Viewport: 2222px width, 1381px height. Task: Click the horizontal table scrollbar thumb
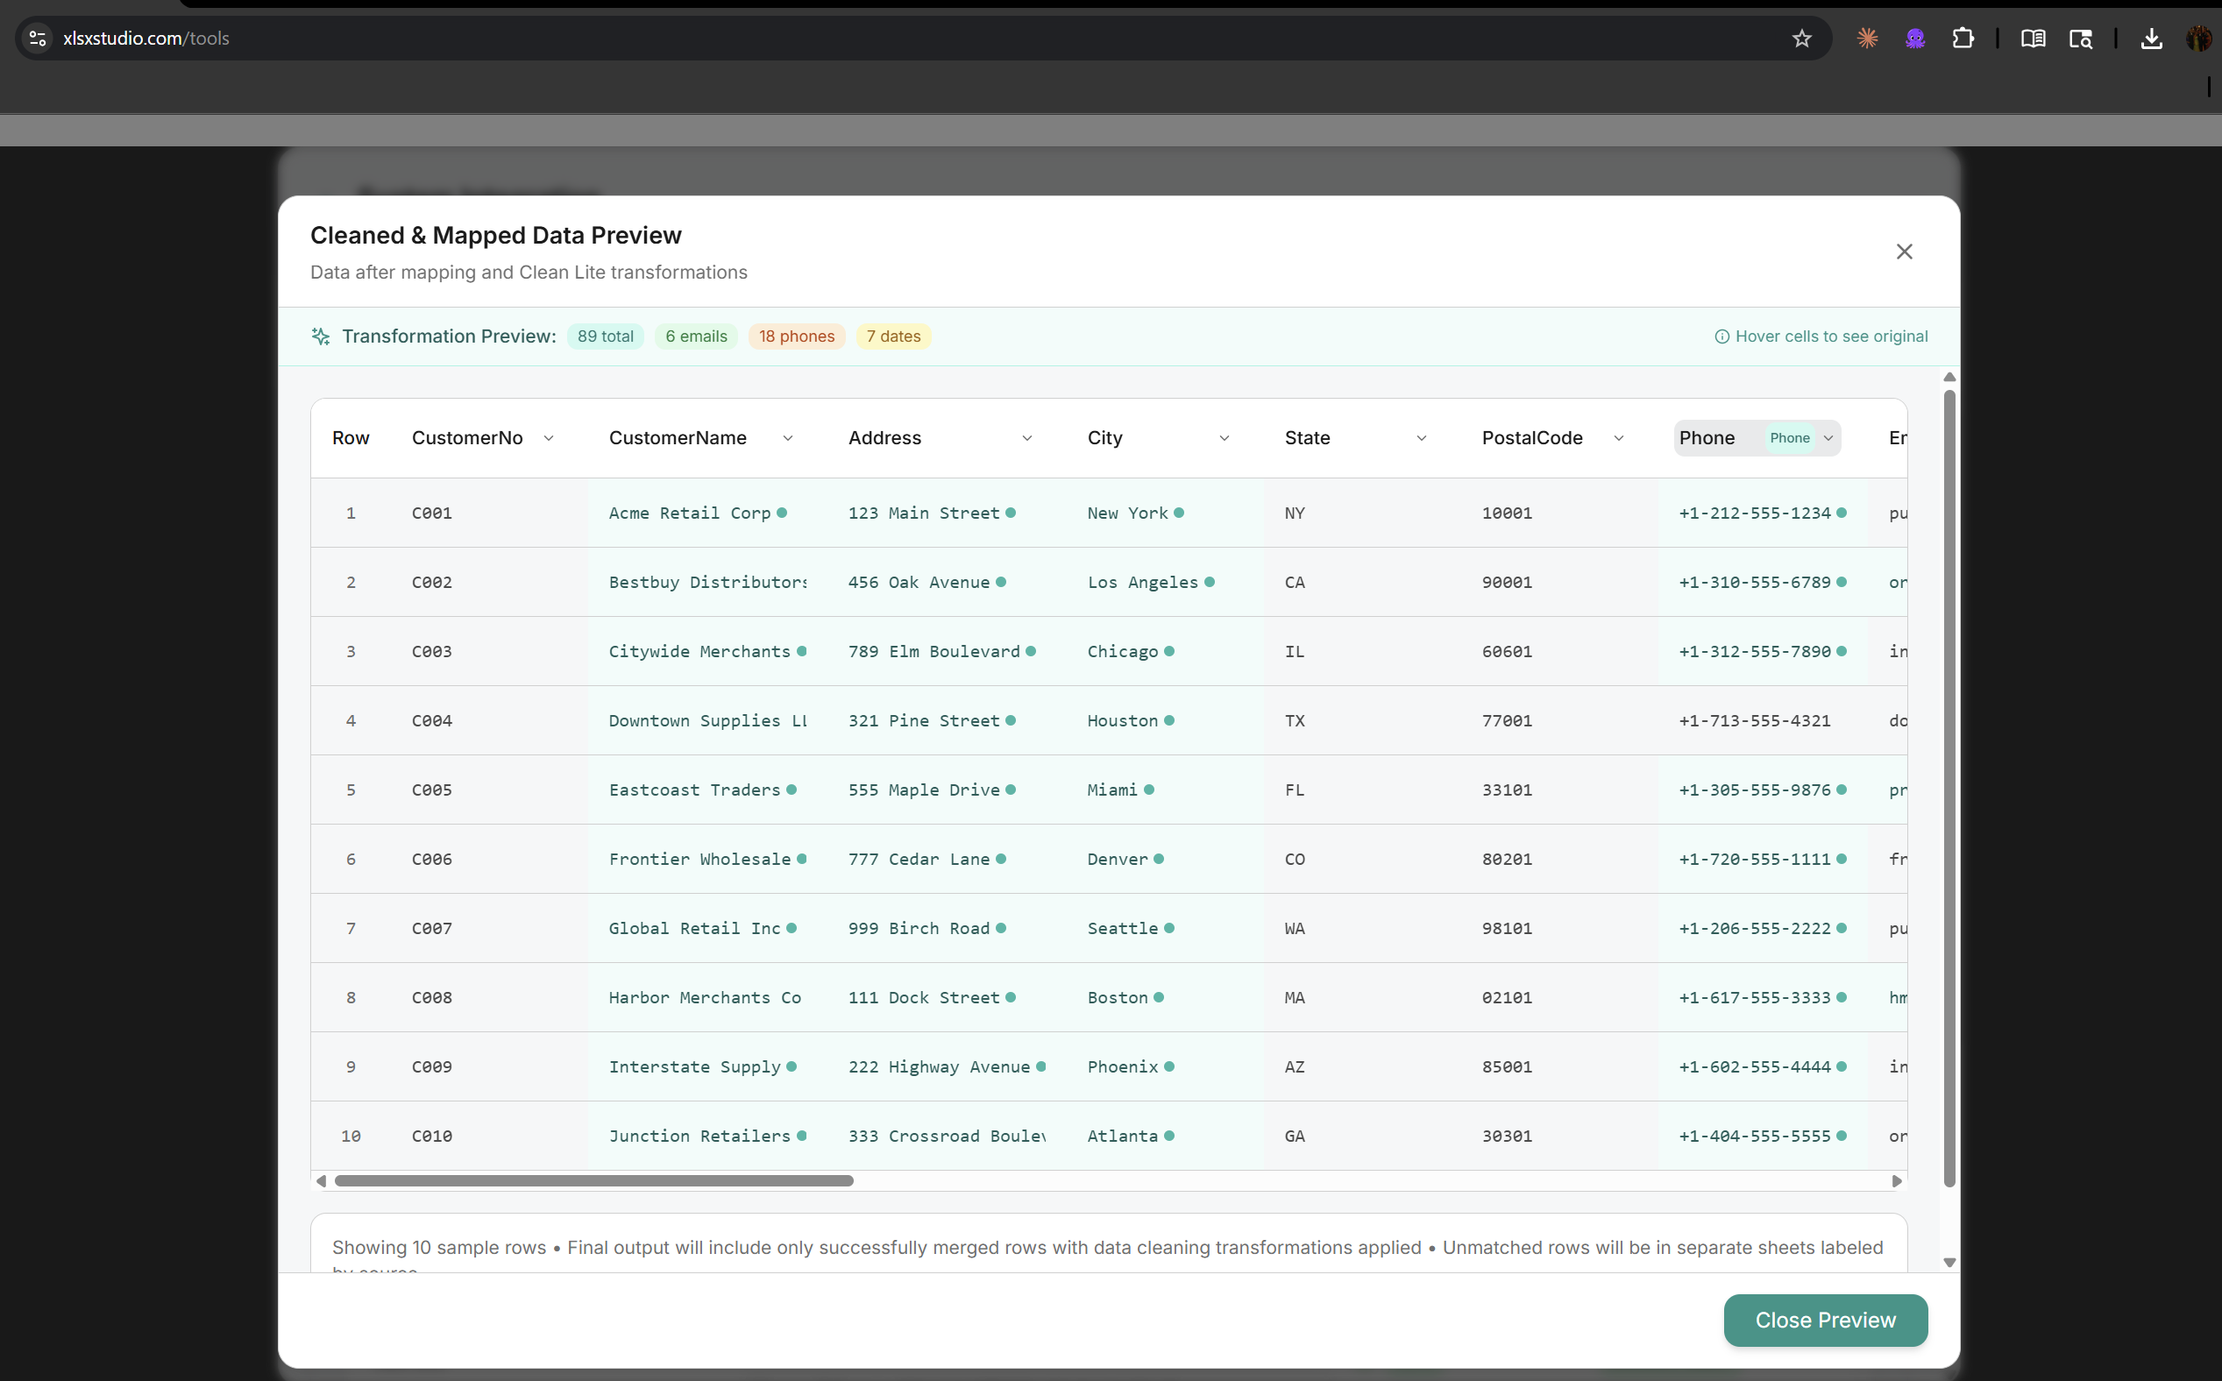pyautogui.click(x=594, y=1181)
